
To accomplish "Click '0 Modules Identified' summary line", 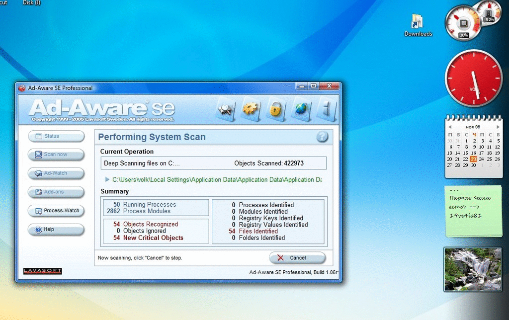I will click(259, 212).
